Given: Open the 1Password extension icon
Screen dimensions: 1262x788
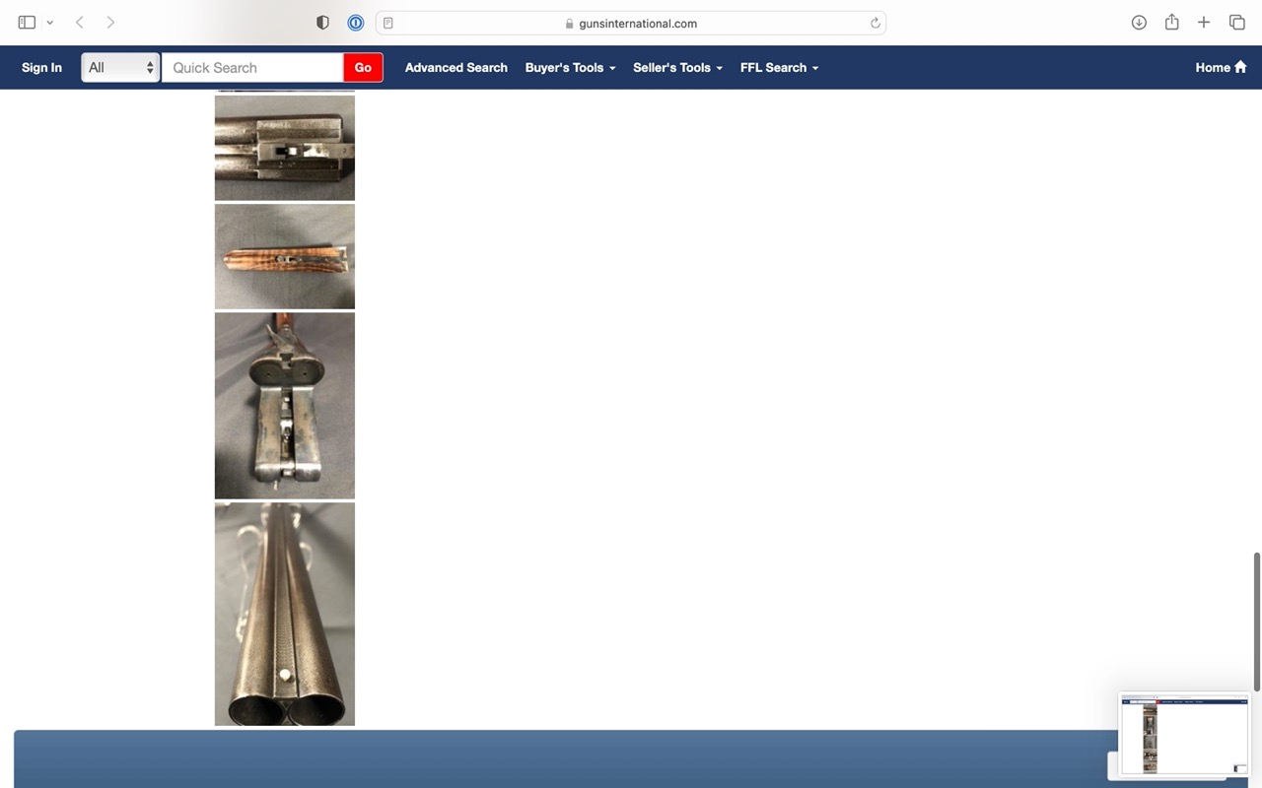Looking at the screenshot, I should coord(356,23).
